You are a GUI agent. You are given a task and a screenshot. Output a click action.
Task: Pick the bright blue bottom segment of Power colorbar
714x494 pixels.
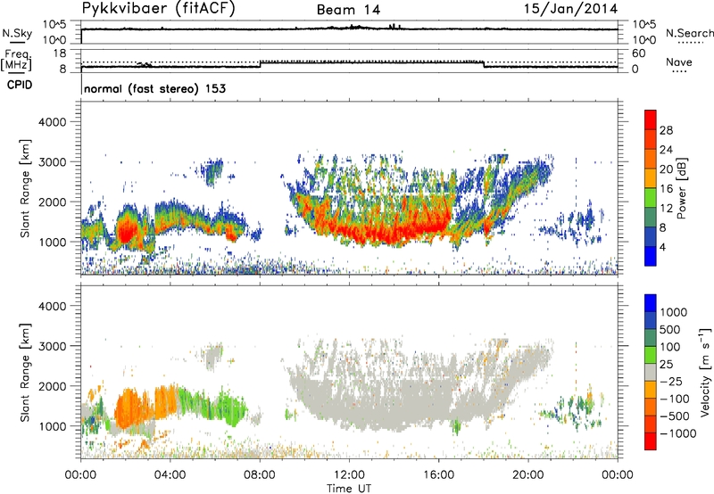(x=651, y=257)
